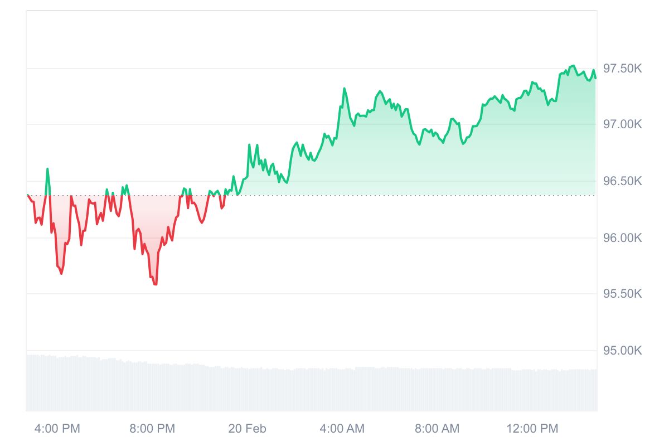Click the 97.00K price axis label
The image size is (669, 446).
623,124
